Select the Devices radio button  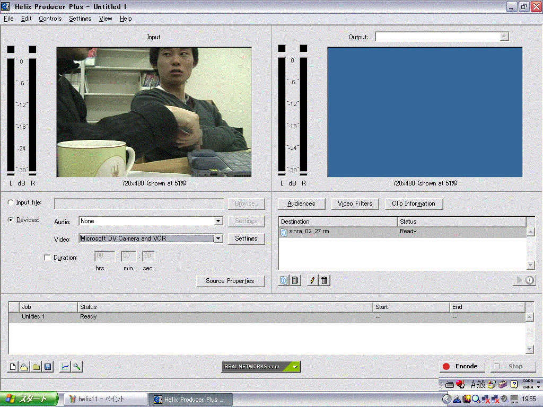point(11,220)
